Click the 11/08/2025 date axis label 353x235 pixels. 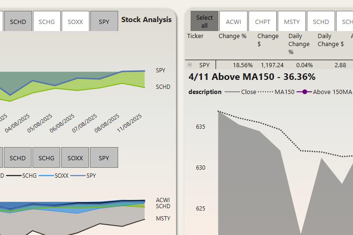click(x=129, y=123)
